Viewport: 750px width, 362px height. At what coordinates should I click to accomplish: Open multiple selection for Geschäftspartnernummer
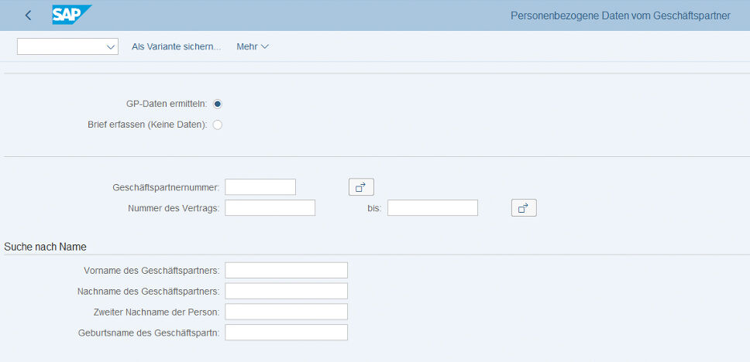click(x=361, y=186)
